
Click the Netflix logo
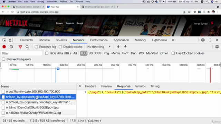(x=16, y=23)
